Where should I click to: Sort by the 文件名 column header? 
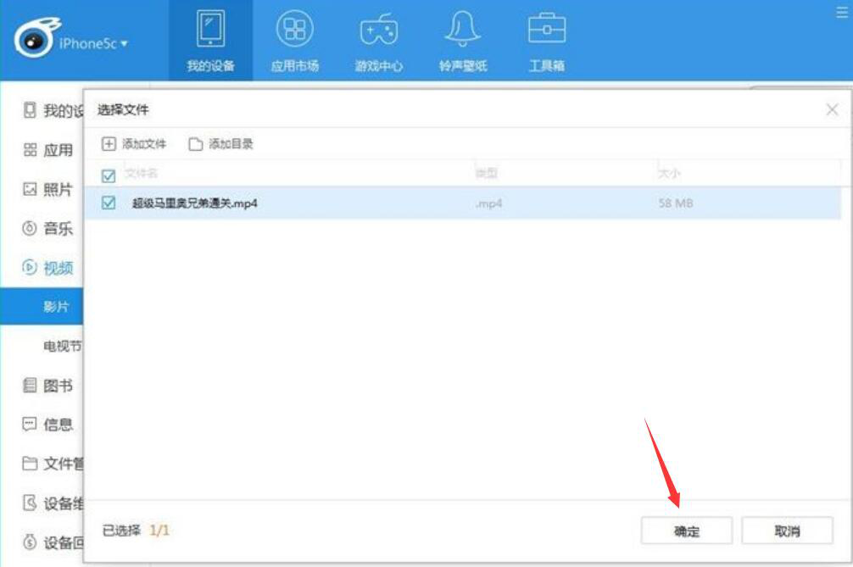(x=141, y=174)
